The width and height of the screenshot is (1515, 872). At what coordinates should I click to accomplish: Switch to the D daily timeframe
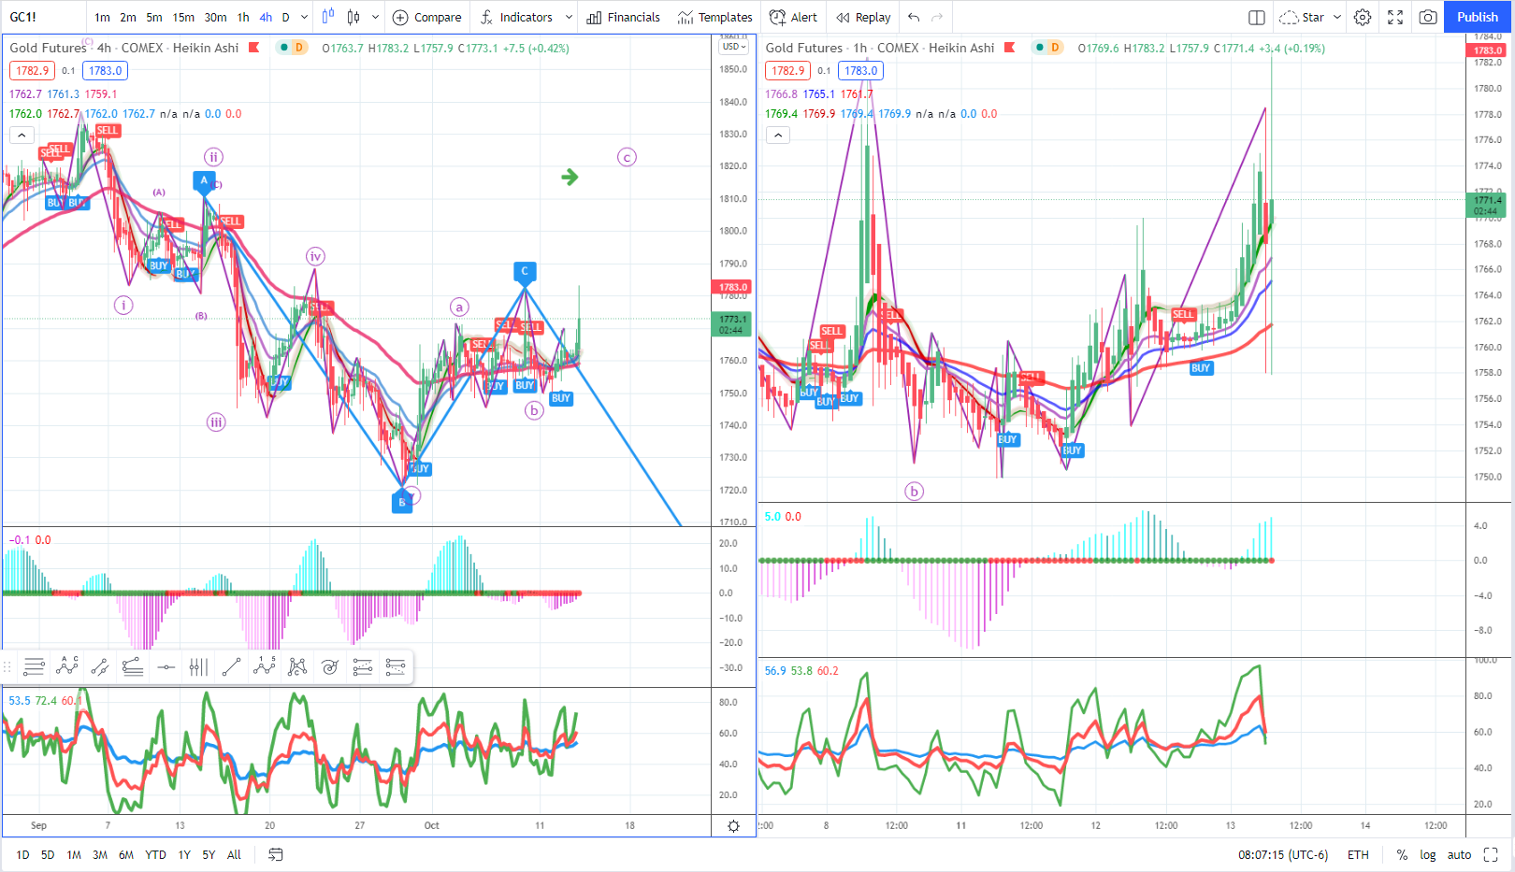pos(286,17)
